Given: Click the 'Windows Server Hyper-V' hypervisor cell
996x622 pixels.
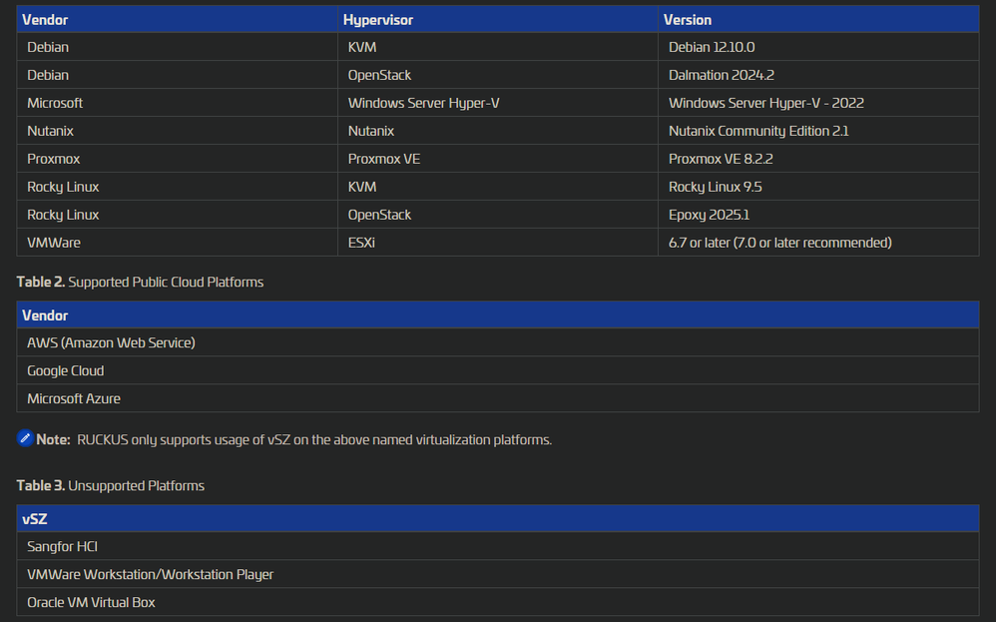Looking at the screenshot, I should point(497,103).
